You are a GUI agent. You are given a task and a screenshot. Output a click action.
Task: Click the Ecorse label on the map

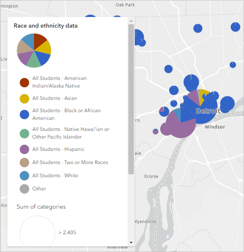[151, 176]
